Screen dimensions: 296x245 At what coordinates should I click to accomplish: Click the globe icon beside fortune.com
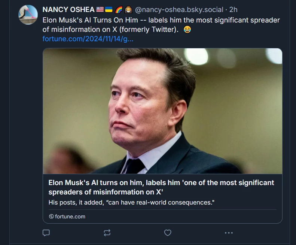point(51,217)
